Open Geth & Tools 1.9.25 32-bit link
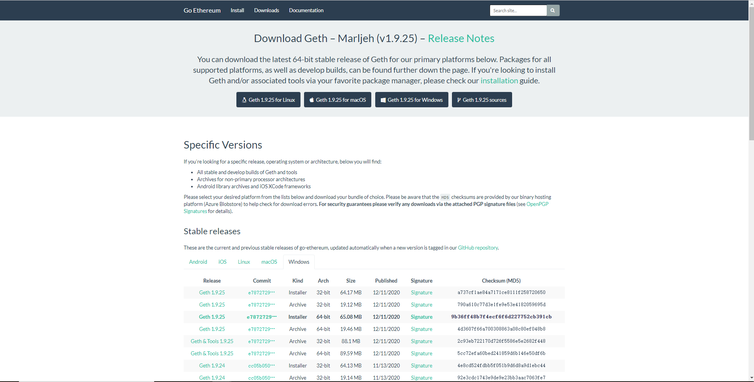 (x=212, y=342)
